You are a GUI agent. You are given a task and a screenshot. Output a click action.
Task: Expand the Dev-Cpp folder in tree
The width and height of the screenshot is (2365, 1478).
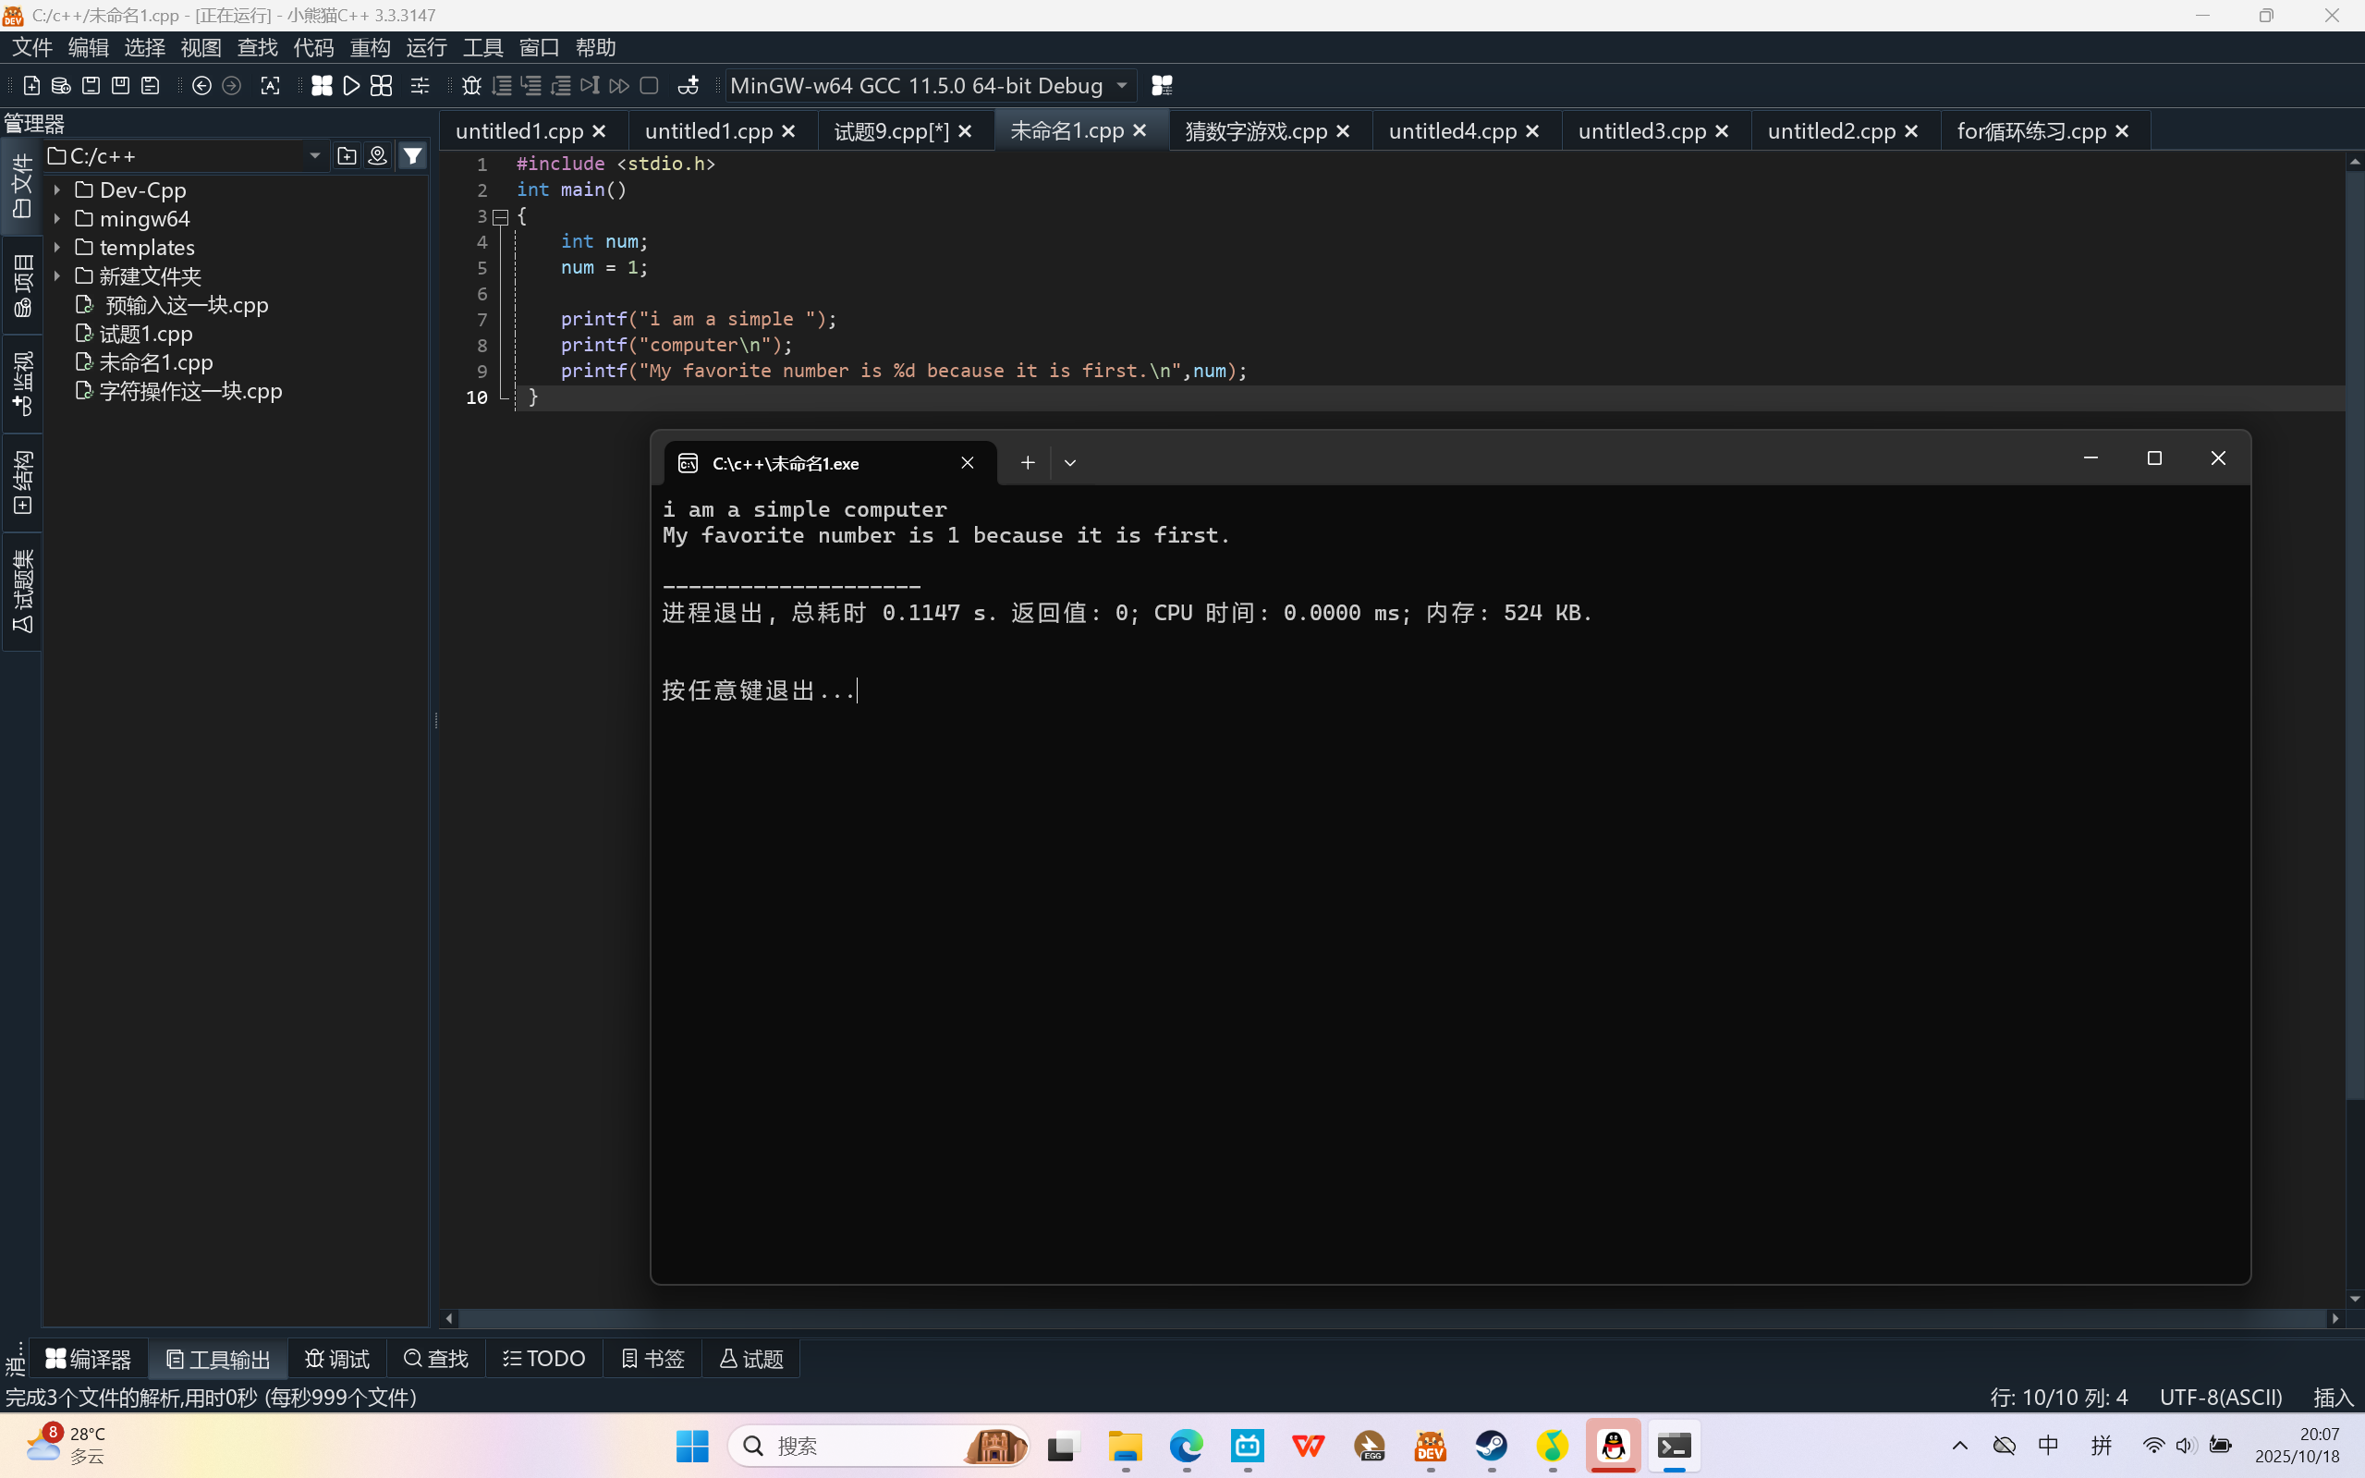coord(57,189)
